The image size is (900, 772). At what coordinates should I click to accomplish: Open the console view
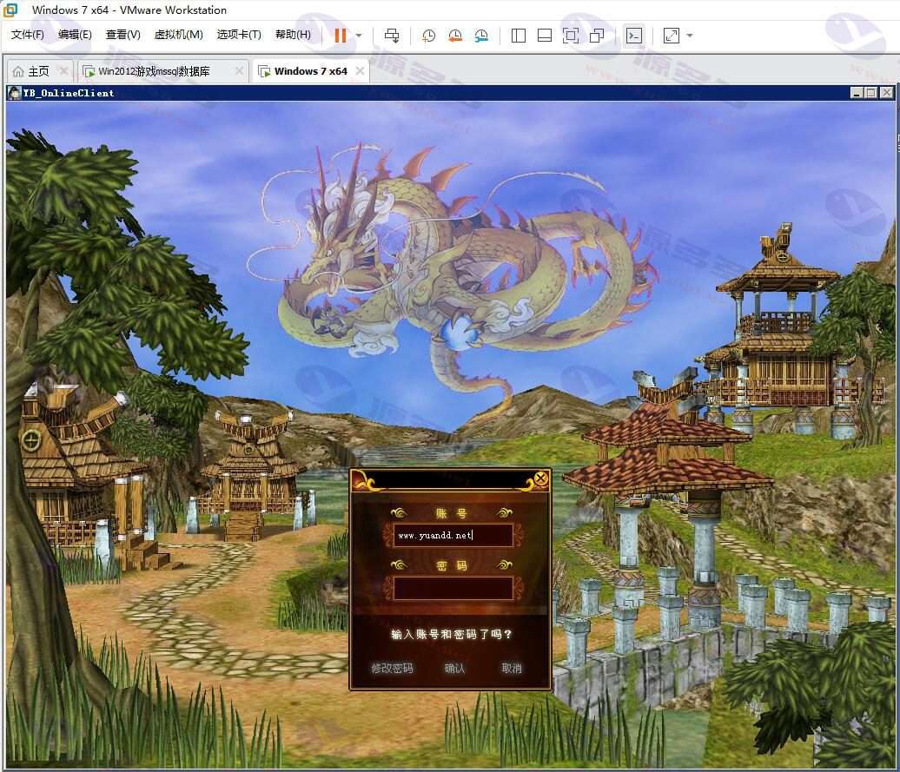tap(633, 36)
